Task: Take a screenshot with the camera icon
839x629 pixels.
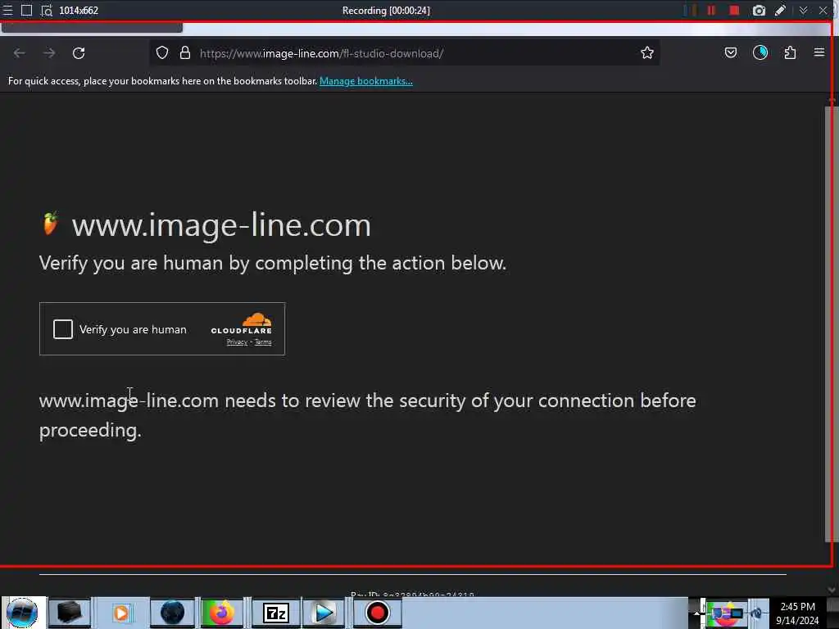Action: [x=759, y=10]
